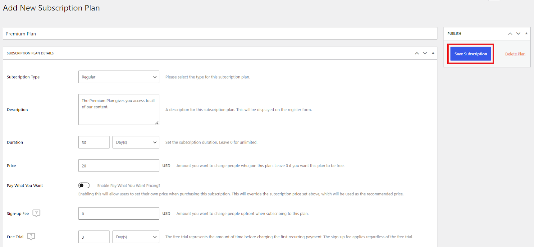Click the 'Enable Pay What You Want Pricing?' label

pos(129,186)
